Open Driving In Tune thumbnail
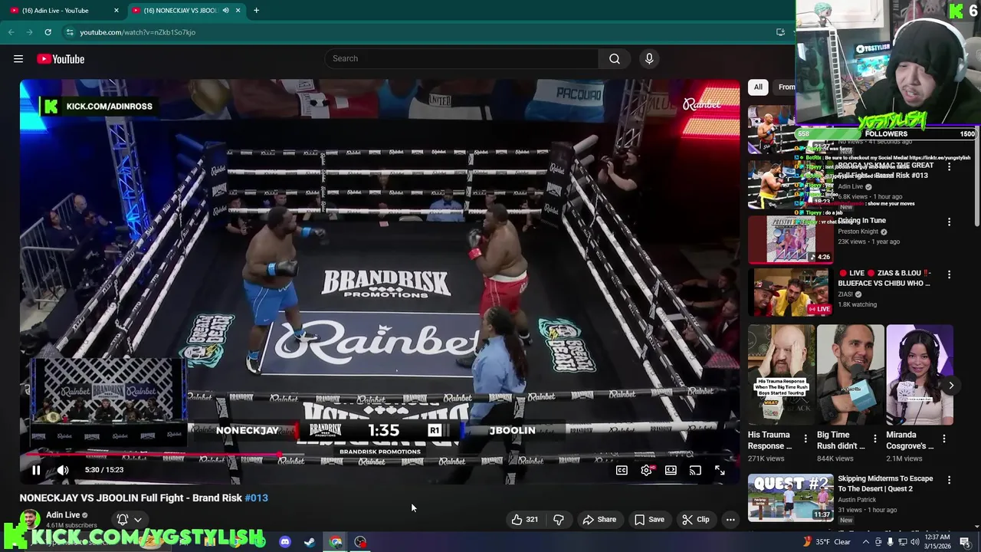The width and height of the screenshot is (981, 552). [791, 239]
